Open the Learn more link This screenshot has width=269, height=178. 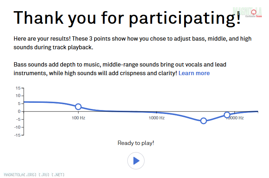click(194, 73)
